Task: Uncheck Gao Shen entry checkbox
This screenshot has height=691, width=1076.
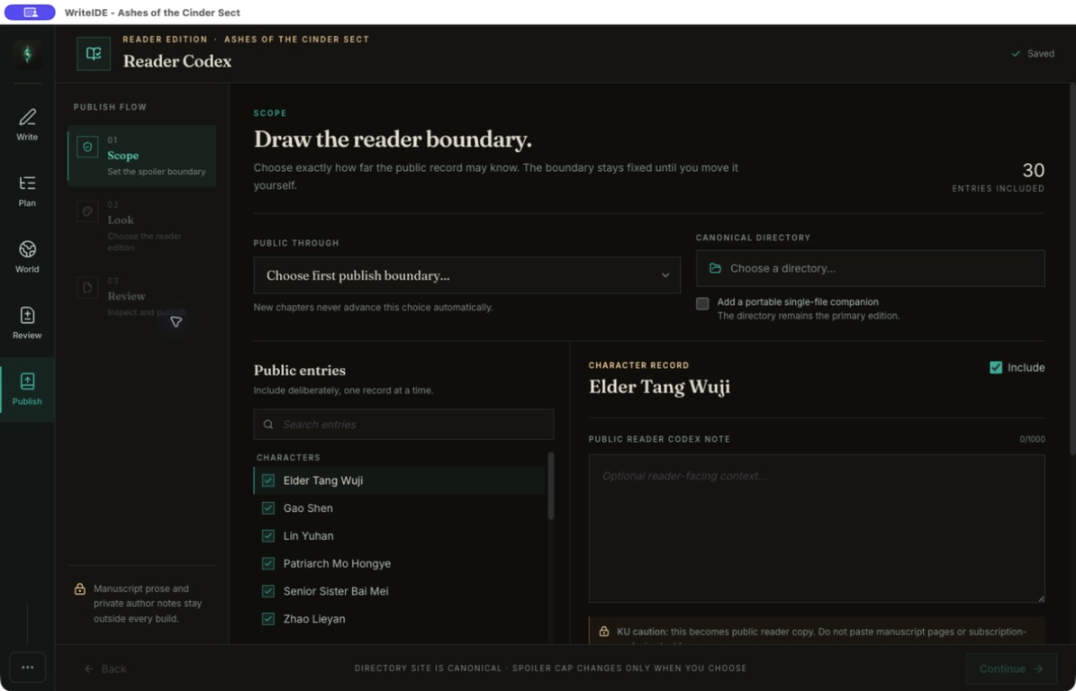Action: 268,508
